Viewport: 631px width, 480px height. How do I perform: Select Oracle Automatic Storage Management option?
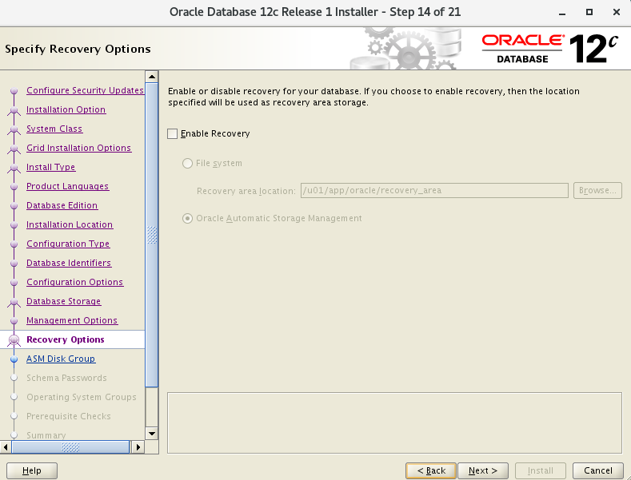point(188,218)
